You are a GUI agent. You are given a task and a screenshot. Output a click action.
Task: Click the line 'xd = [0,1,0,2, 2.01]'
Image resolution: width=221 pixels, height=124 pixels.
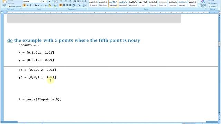37,70
